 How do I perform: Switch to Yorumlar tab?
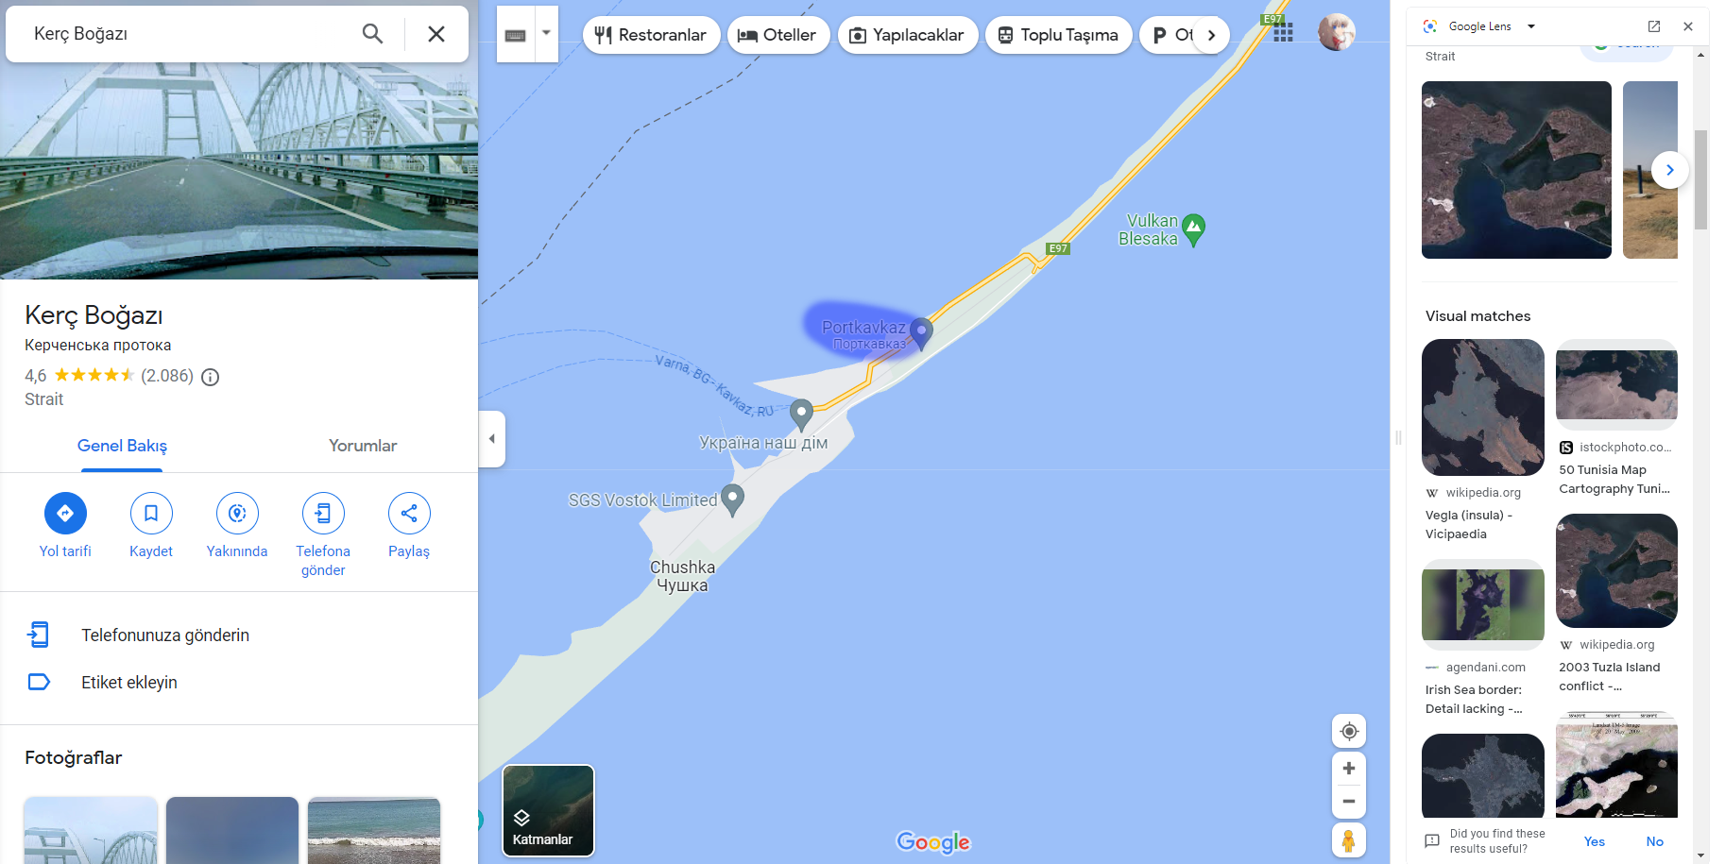click(x=363, y=446)
